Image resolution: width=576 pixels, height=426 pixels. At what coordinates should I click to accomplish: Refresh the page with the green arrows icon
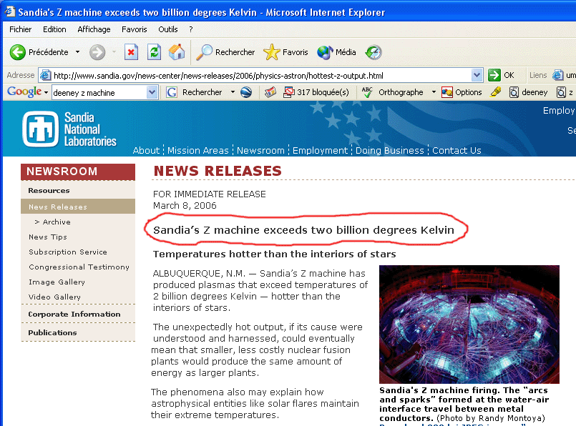[154, 52]
